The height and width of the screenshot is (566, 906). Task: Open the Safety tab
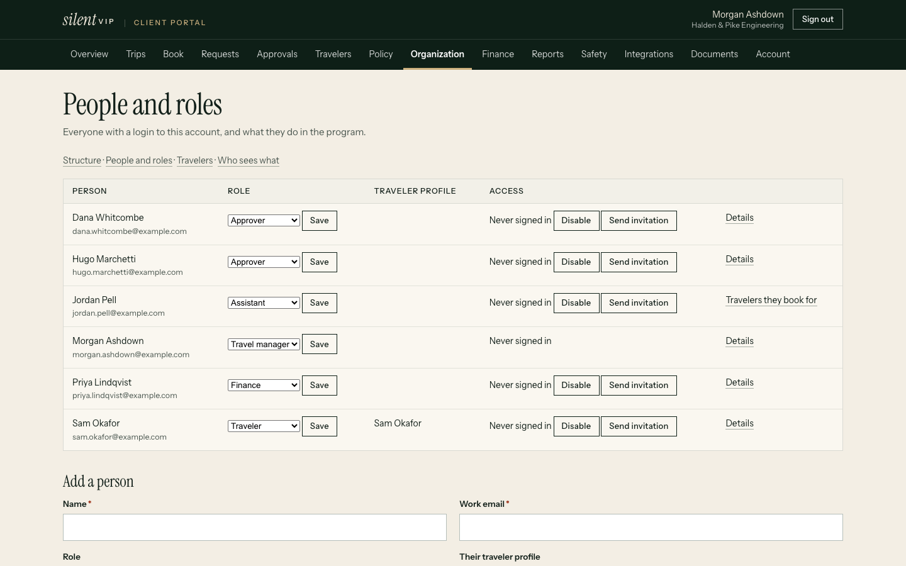click(x=594, y=54)
